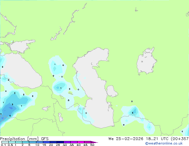Click the '0.1' legend scale label

[3, 145]
